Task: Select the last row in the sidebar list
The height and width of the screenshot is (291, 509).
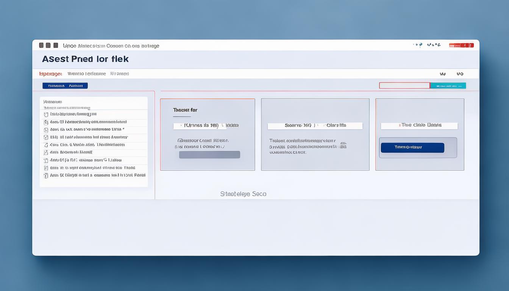Action: [94, 175]
